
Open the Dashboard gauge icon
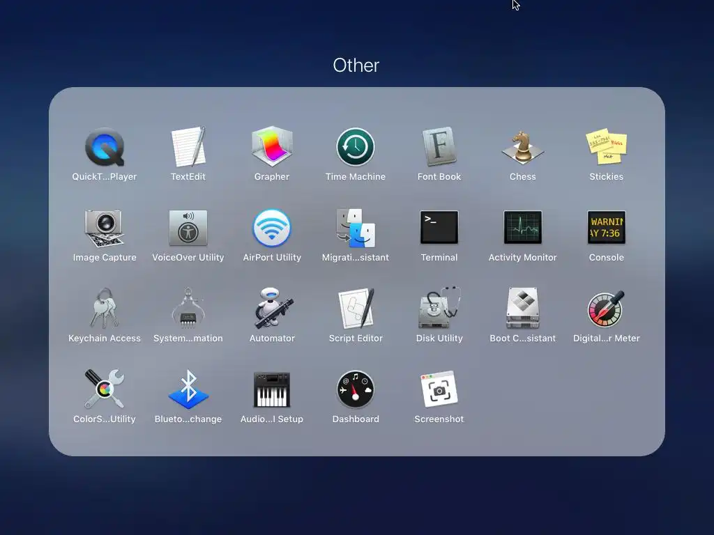point(356,389)
